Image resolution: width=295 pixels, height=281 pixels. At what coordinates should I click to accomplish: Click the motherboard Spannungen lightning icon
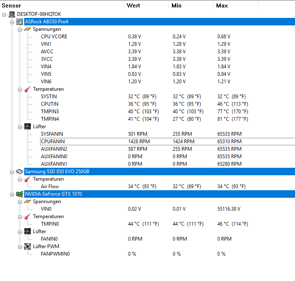click(28, 29)
